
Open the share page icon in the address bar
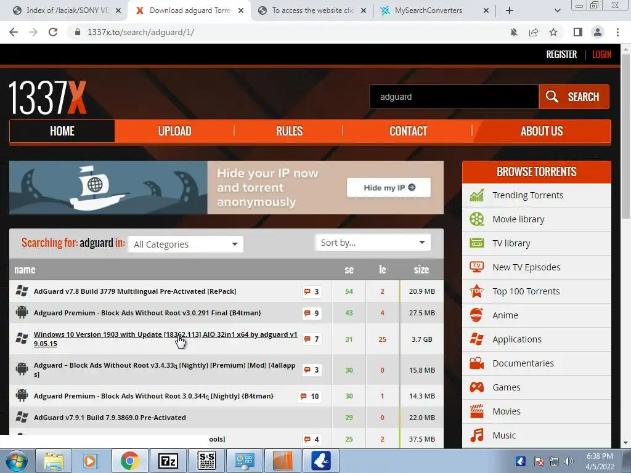tap(534, 32)
